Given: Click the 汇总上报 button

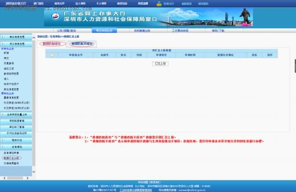Looking at the screenshot, I should click(x=159, y=63).
